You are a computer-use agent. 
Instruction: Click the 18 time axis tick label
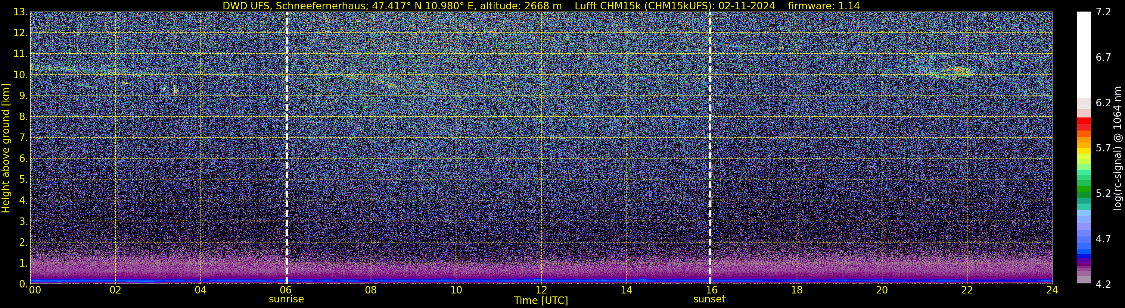tap(796, 290)
